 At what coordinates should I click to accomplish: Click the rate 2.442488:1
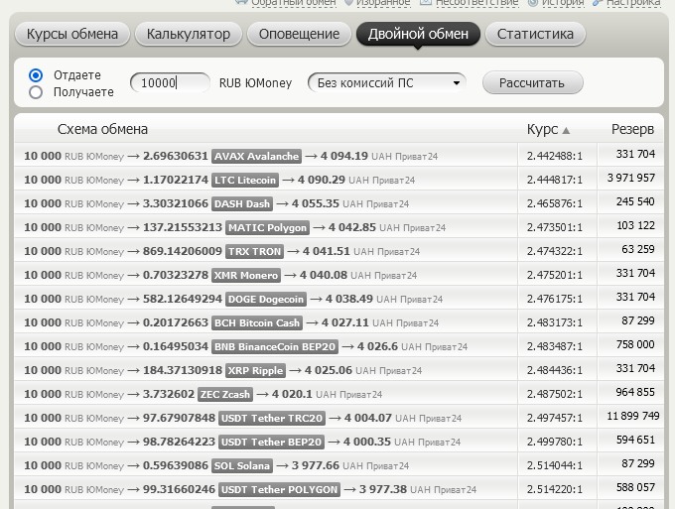coord(555,156)
